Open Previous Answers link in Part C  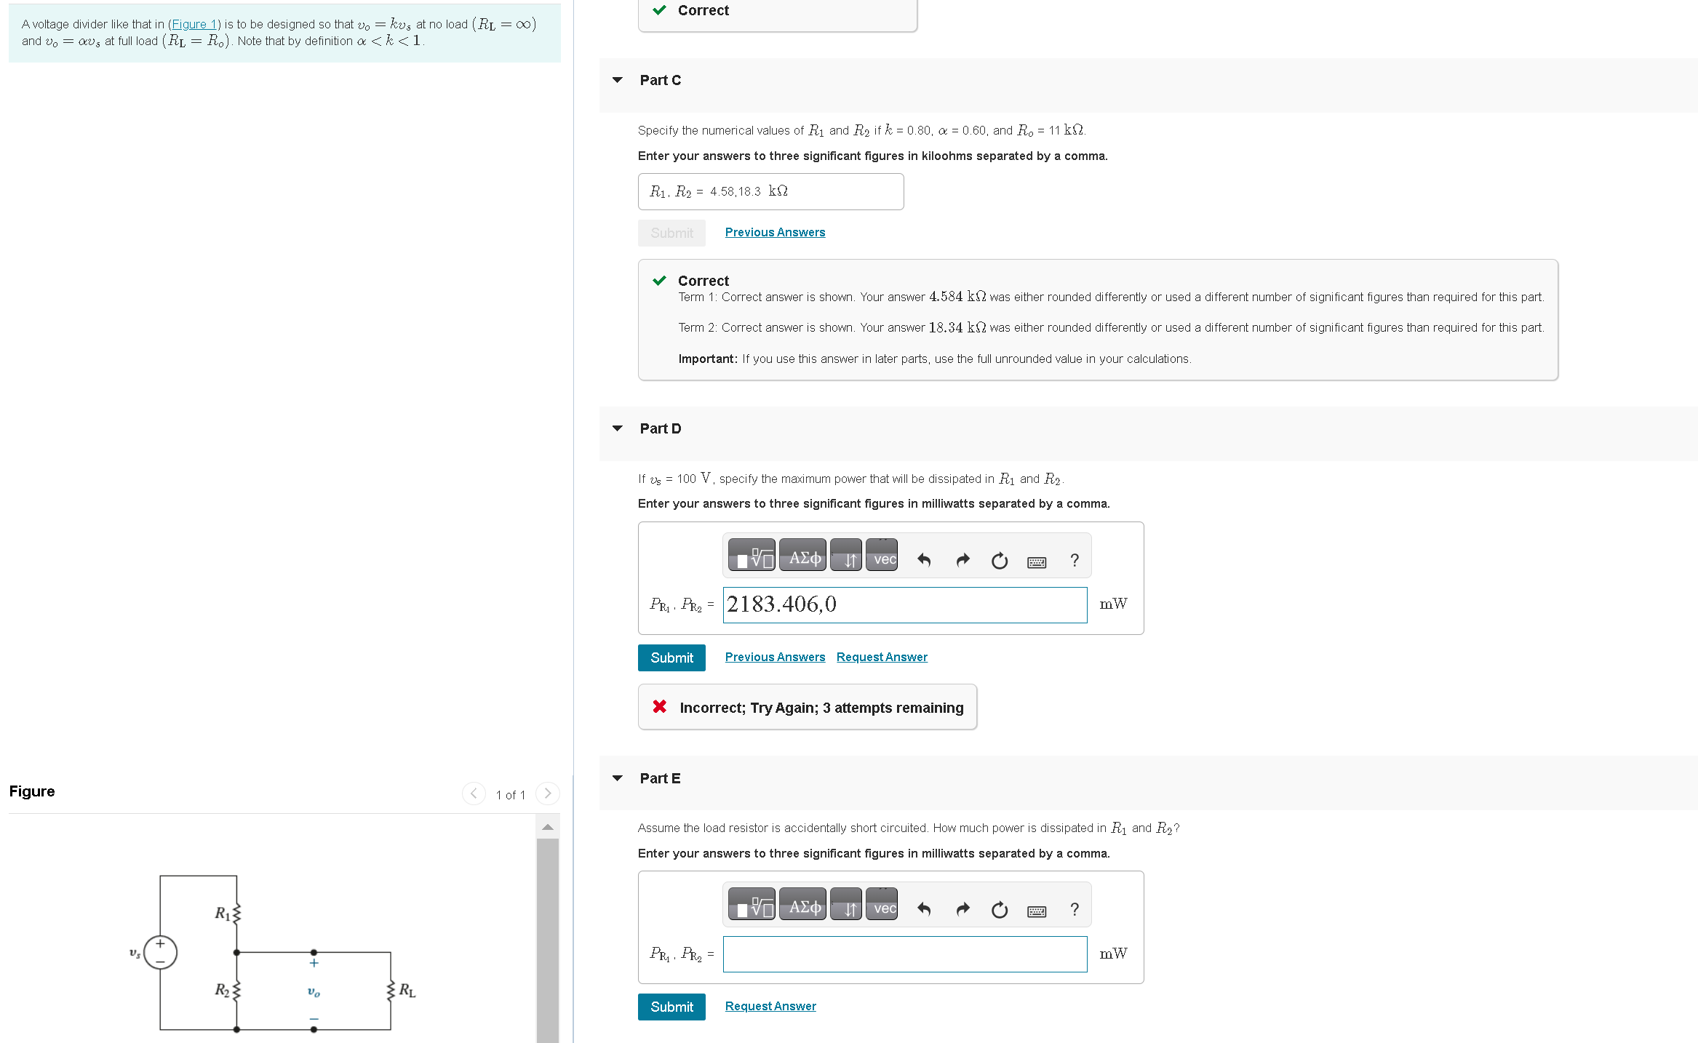point(775,232)
